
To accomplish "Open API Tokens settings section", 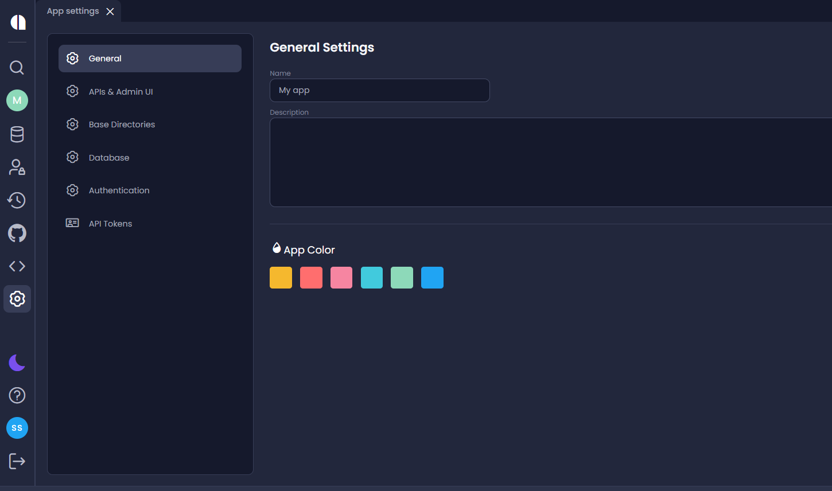I will click(x=150, y=224).
